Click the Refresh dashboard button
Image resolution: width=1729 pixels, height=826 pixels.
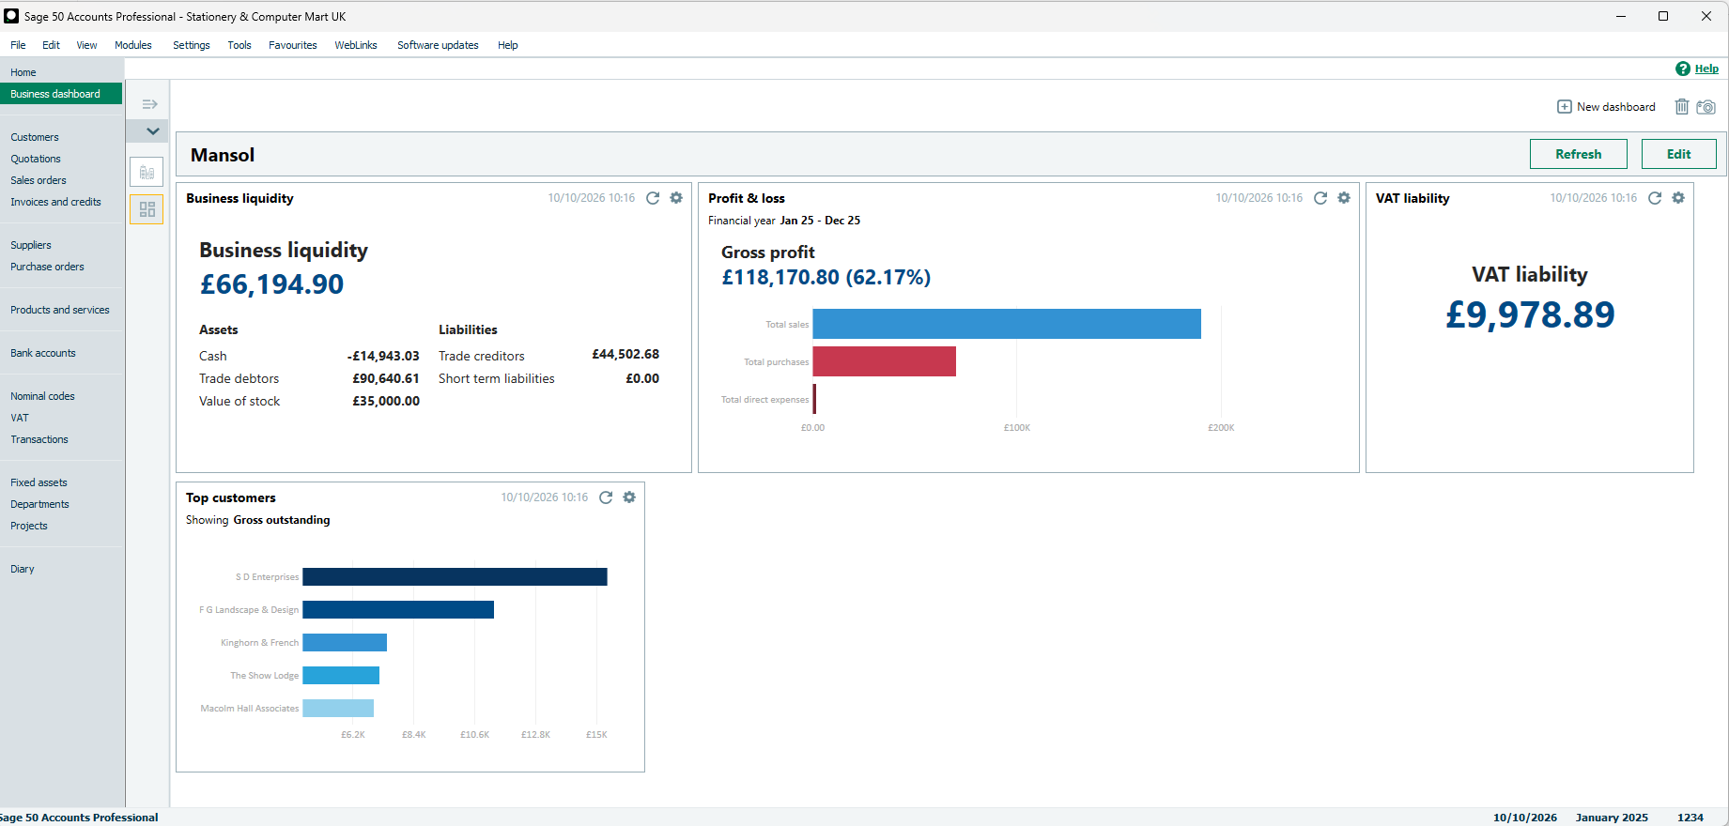pos(1579,154)
